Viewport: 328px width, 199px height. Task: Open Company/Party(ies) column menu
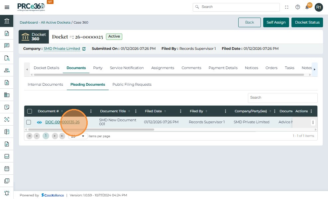click(274, 111)
